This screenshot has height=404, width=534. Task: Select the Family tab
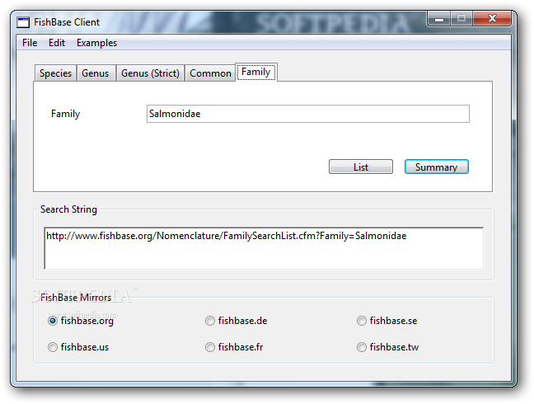coord(256,72)
